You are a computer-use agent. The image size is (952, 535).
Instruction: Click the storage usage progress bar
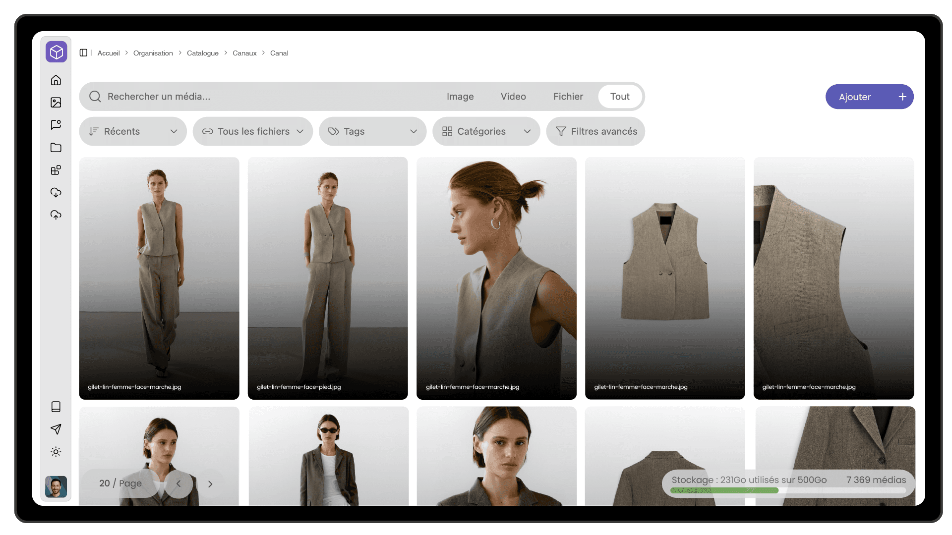pyautogui.click(x=788, y=490)
